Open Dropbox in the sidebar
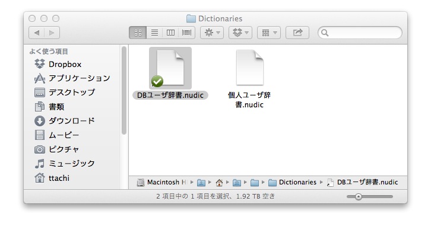 [x=65, y=64]
